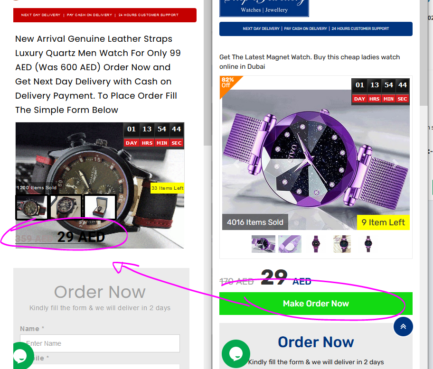Click the 9 Item Left yellow label
This screenshot has width=433, height=369.
[383, 222]
